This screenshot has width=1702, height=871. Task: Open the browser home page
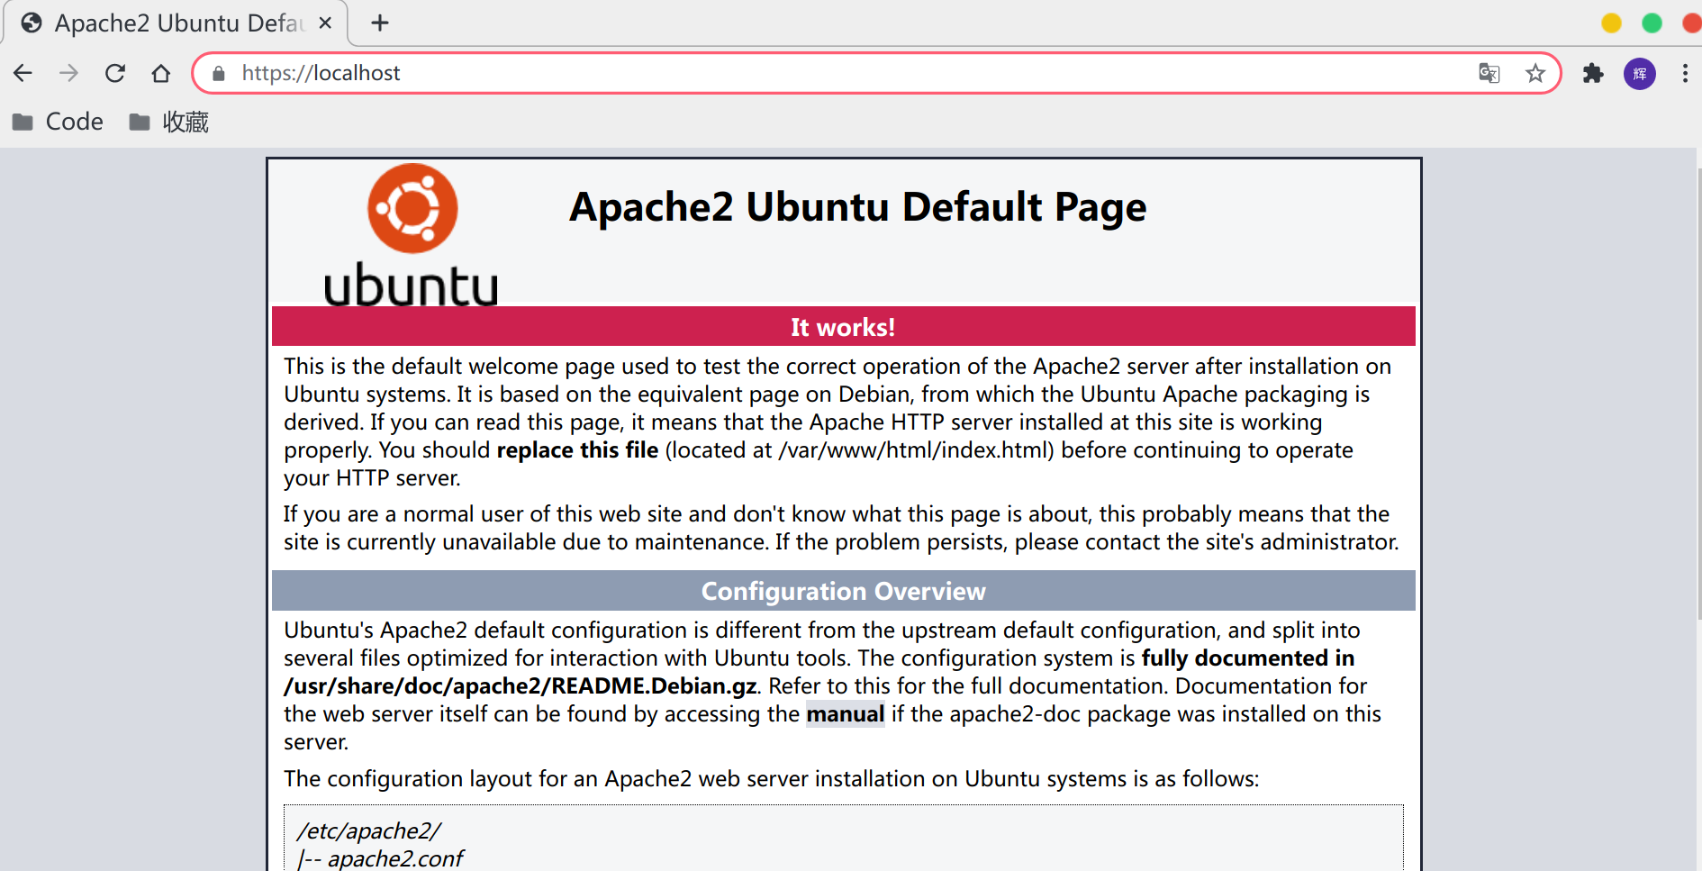(x=161, y=73)
